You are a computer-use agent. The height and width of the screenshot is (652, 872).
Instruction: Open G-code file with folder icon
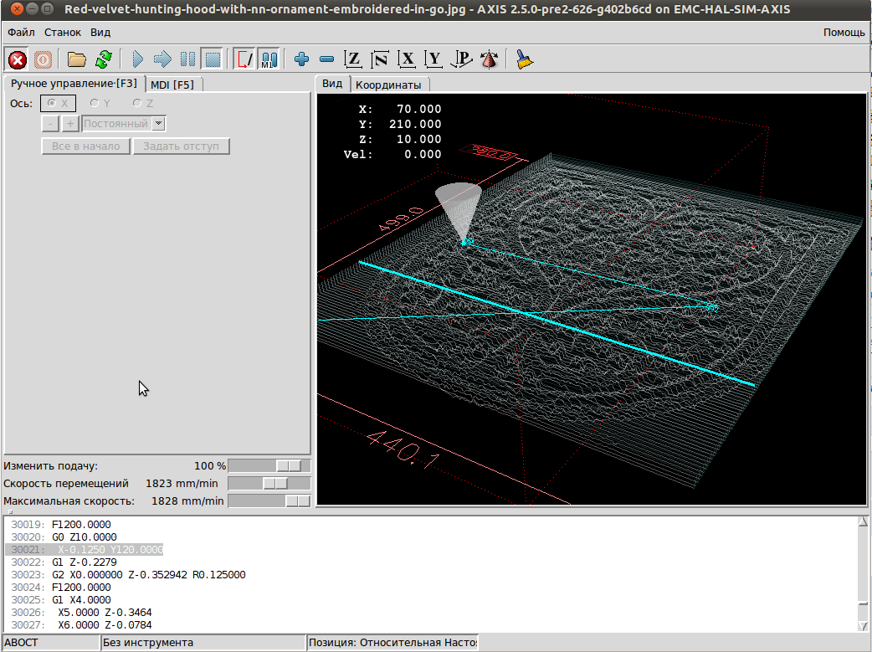point(77,59)
